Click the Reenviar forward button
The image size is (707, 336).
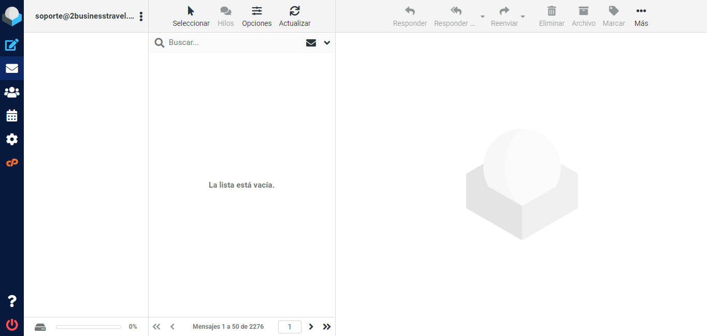tap(504, 17)
